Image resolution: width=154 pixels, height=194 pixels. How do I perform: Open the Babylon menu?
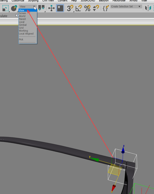[x=104, y=1]
